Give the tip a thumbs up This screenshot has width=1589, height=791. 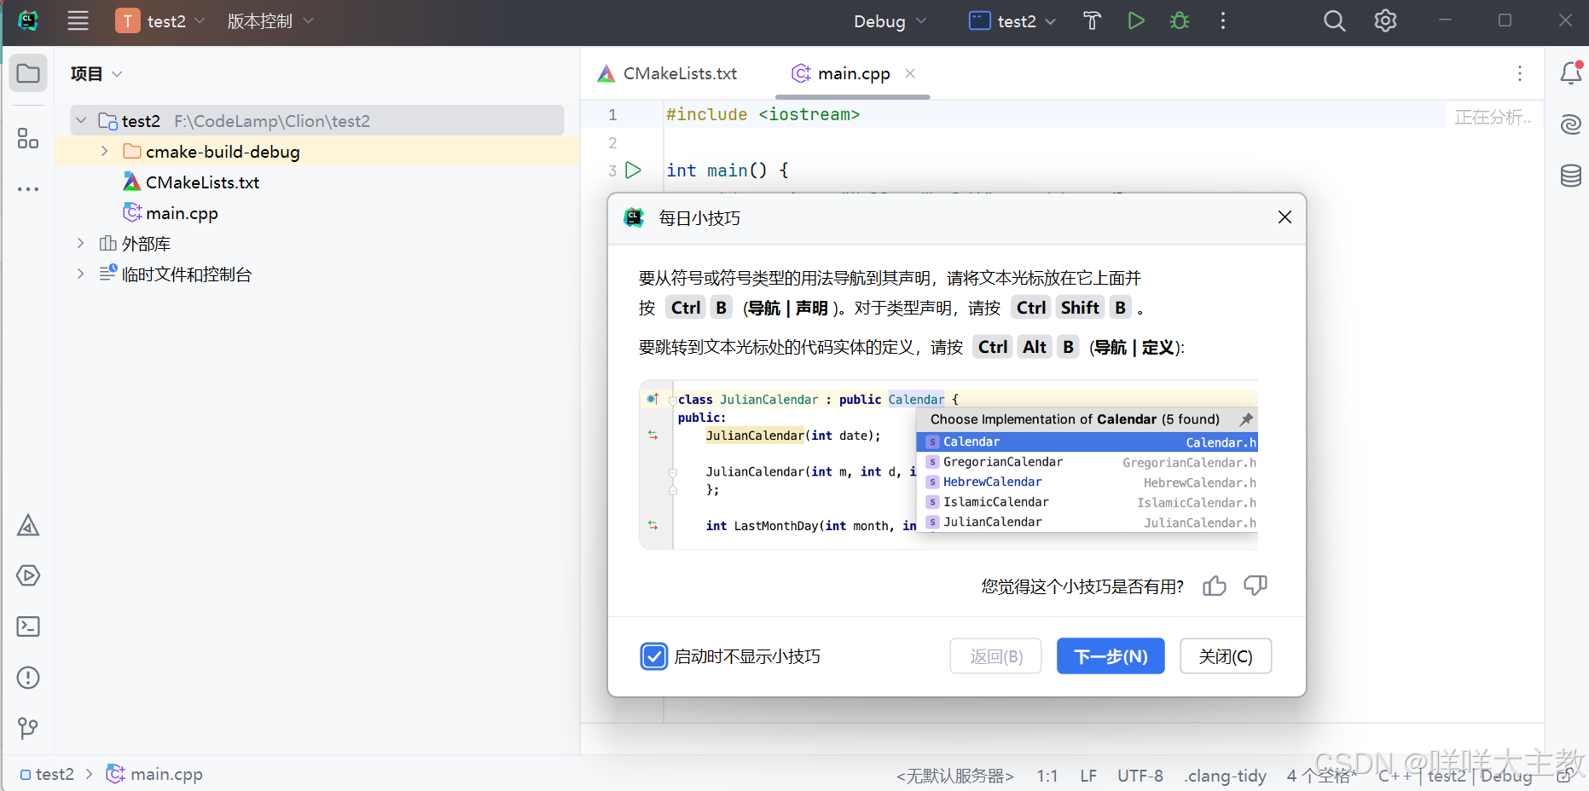[x=1214, y=586]
